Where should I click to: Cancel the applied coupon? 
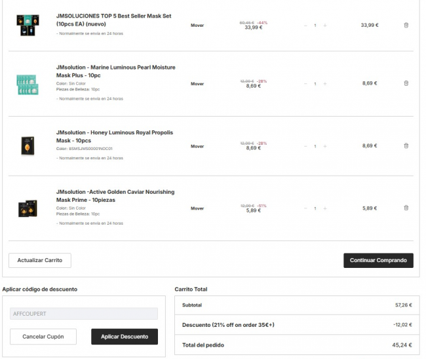tap(43, 337)
